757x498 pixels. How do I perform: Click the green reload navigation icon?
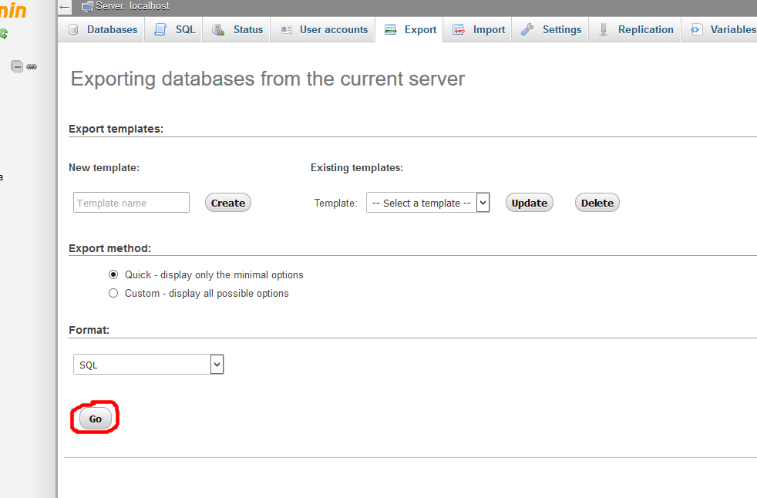click(x=3, y=34)
